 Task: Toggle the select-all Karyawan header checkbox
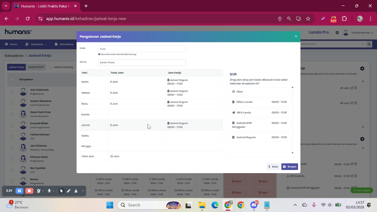point(12,79)
